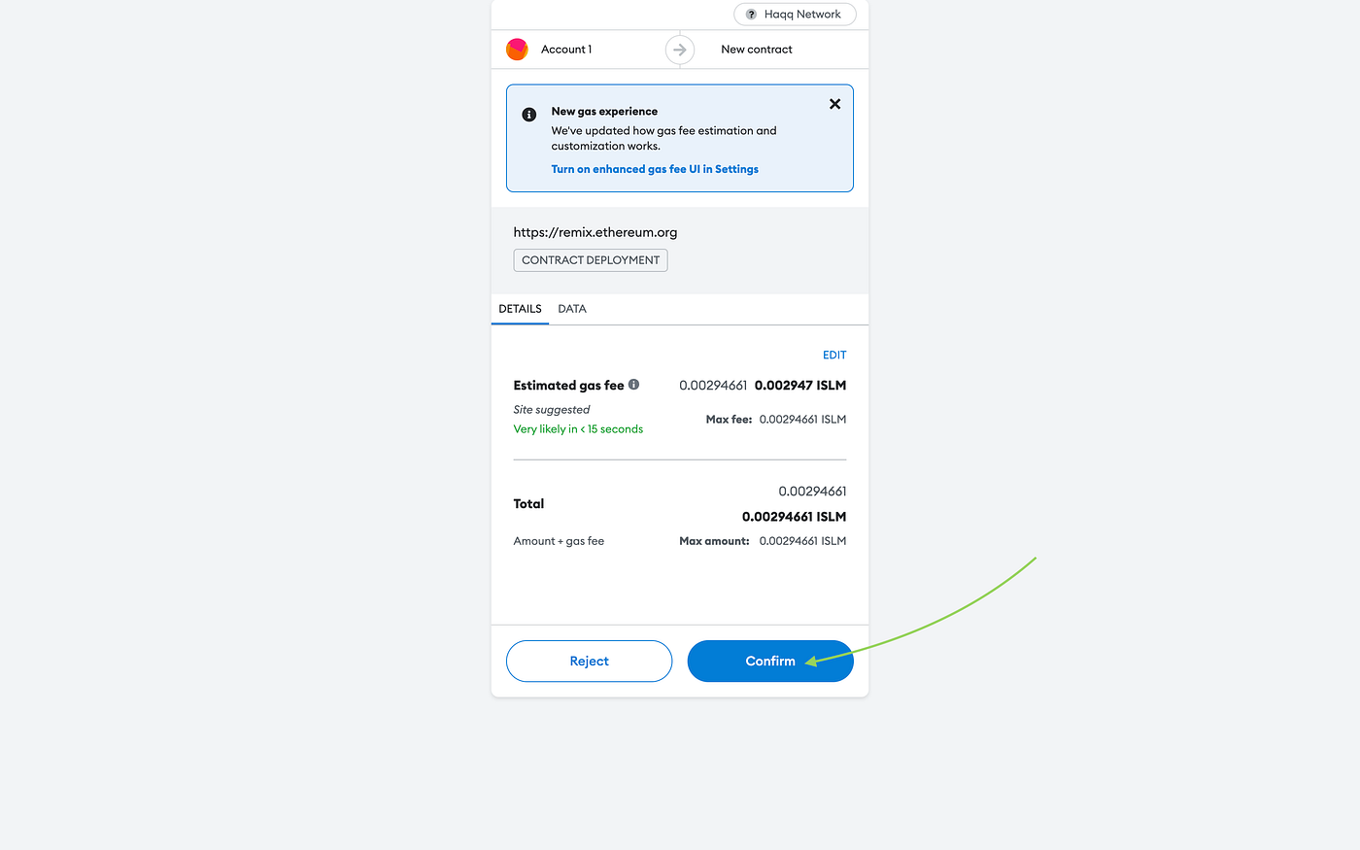Screen dimensions: 1360x850
Task: Click the arrow icon between account and contract
Action: (680, 50)
